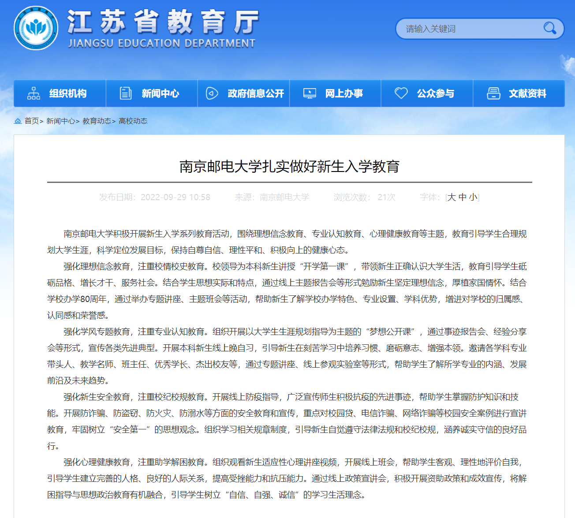Click the 政府信息公开 circular icon

pyautogui.click(x=212, y=93)
